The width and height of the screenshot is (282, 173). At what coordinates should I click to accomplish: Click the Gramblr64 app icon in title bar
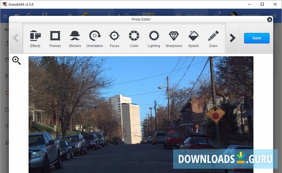[4, 4]
